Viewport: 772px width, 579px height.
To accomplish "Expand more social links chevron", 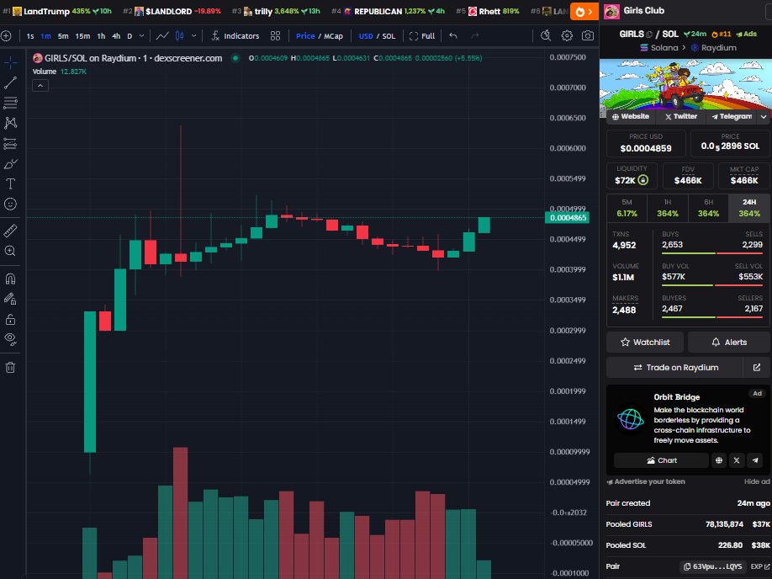I will [x=764, y=117].
